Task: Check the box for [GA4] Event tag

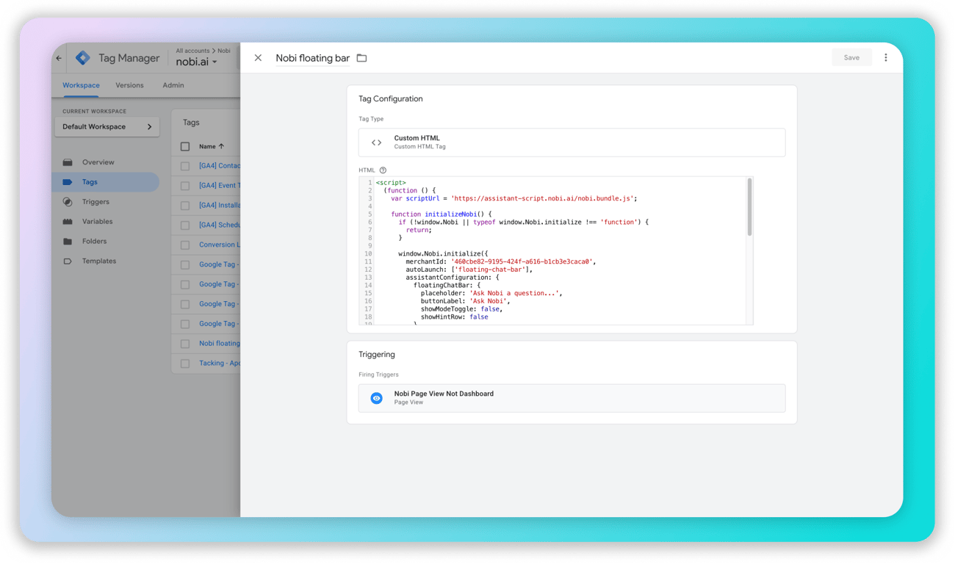Action: tap(185, 186)
